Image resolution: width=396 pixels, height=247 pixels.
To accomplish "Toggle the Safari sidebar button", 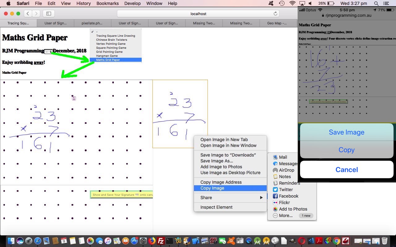I will (x=49, y=14).
